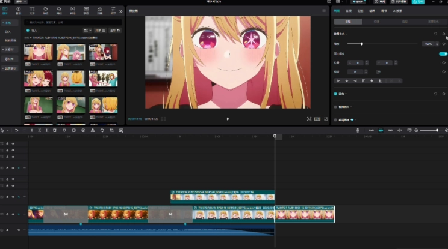This screenshot has width=448, height=249.
Task: Click the scale slider handle
Action: coord(362,44)
